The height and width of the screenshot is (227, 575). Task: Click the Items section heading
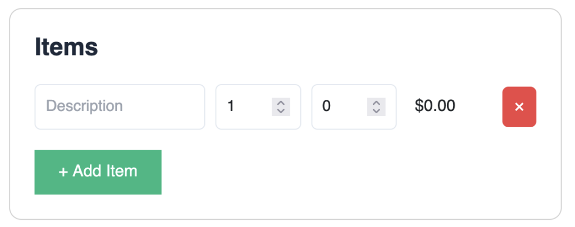pos(66,47)
